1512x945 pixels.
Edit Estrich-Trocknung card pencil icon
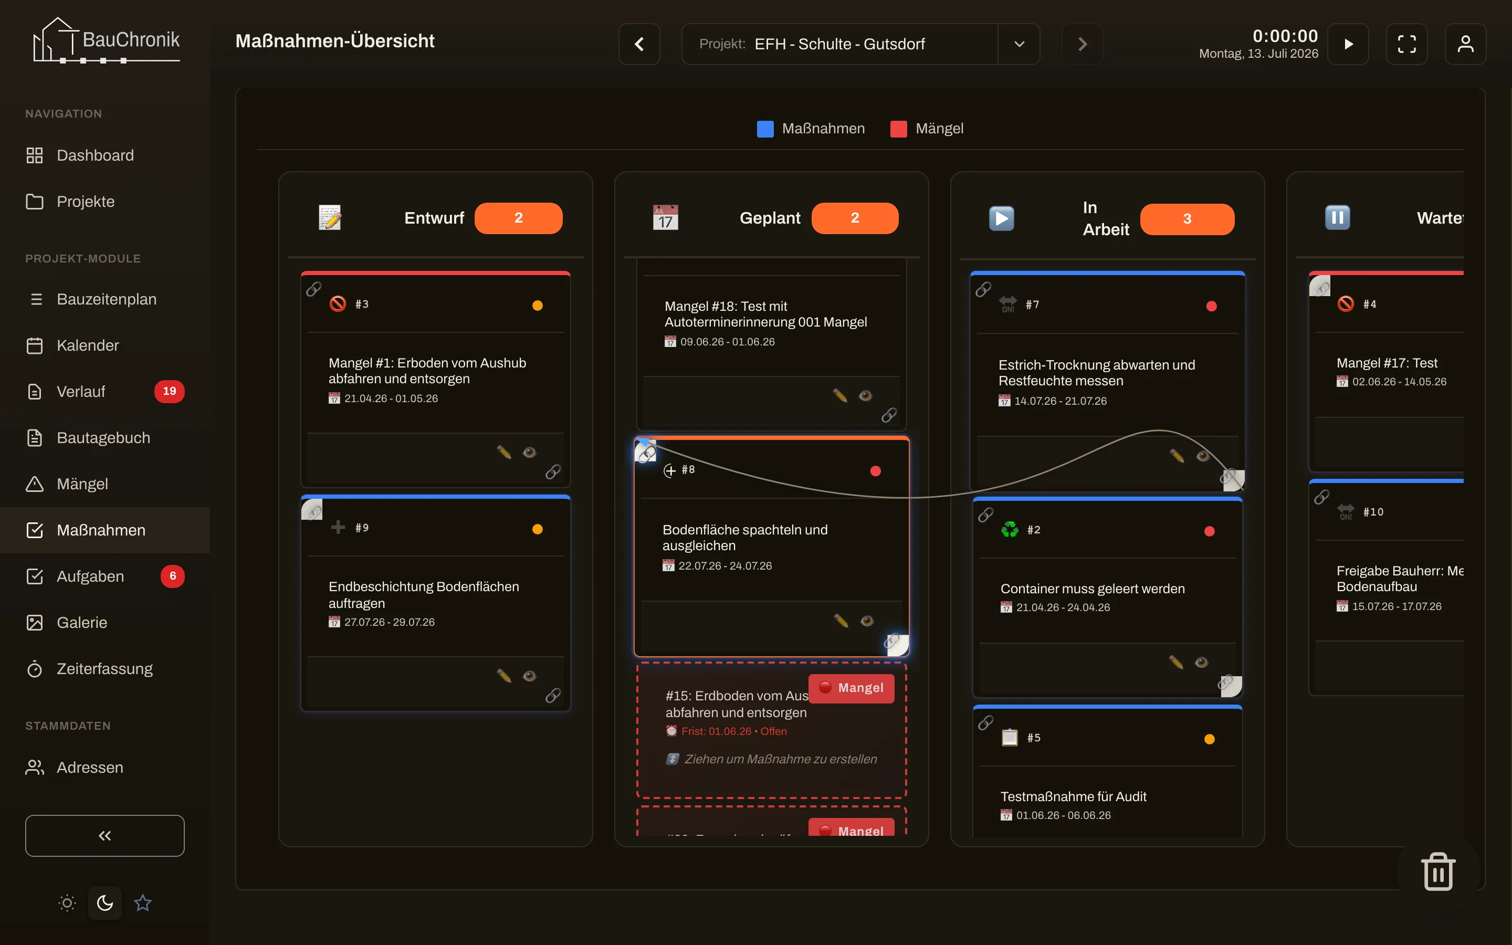1177,456
